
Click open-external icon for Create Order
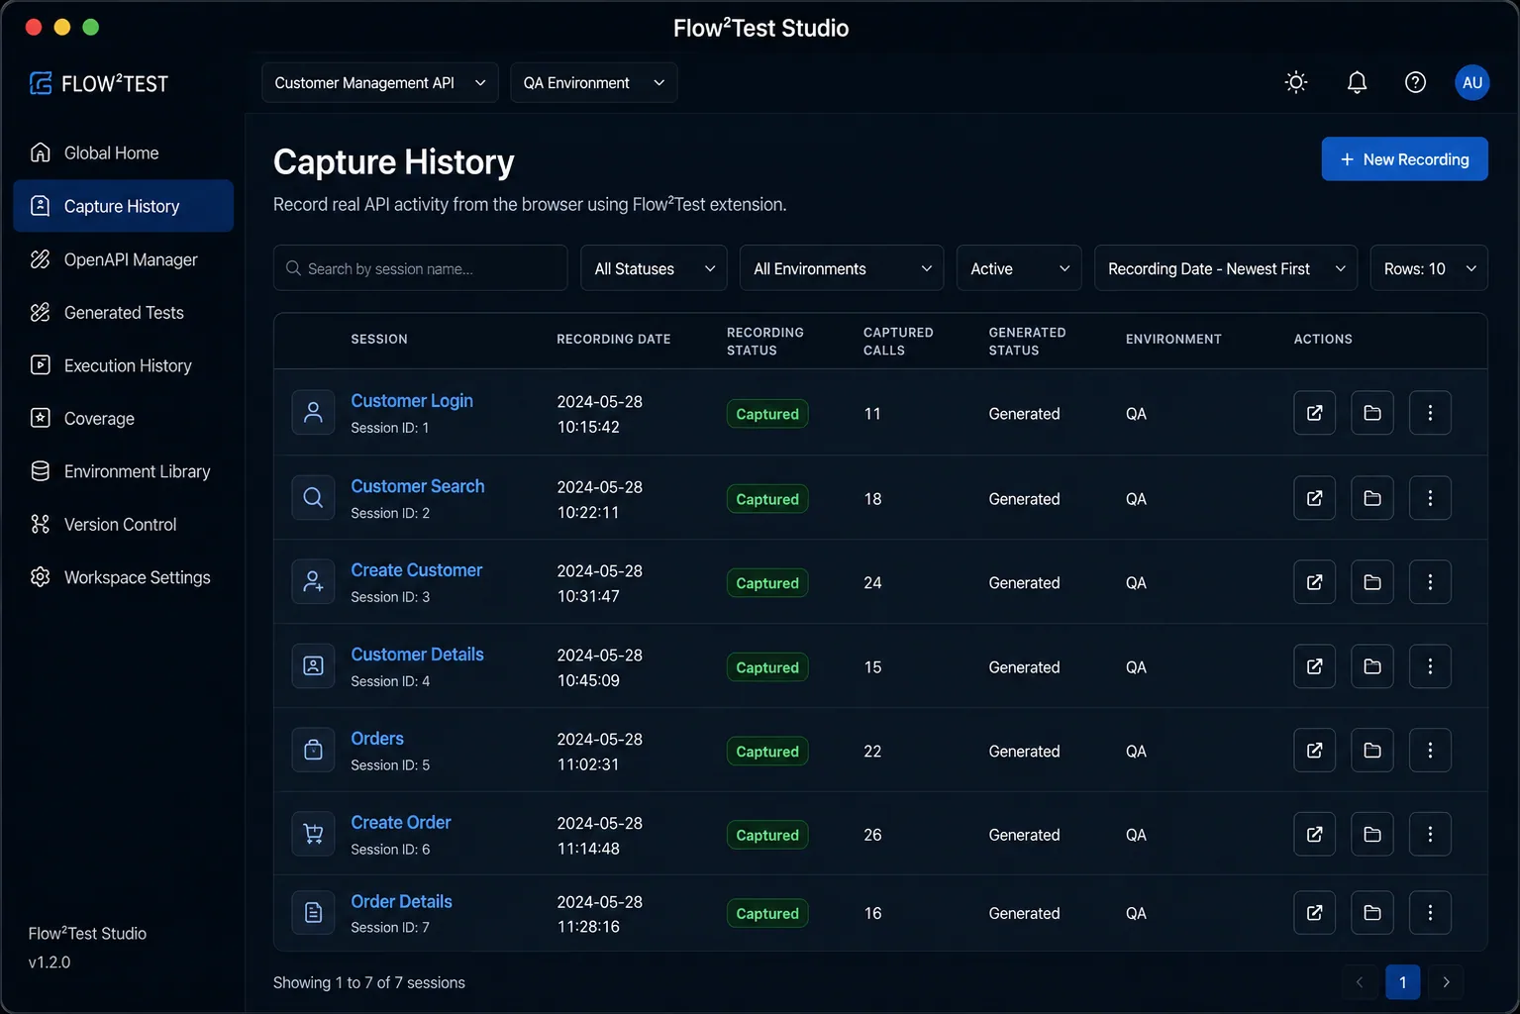pos(1314,835)
